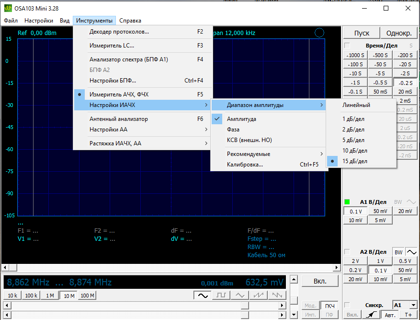Click the trigger edge slope icon

[x=370, y=315]
